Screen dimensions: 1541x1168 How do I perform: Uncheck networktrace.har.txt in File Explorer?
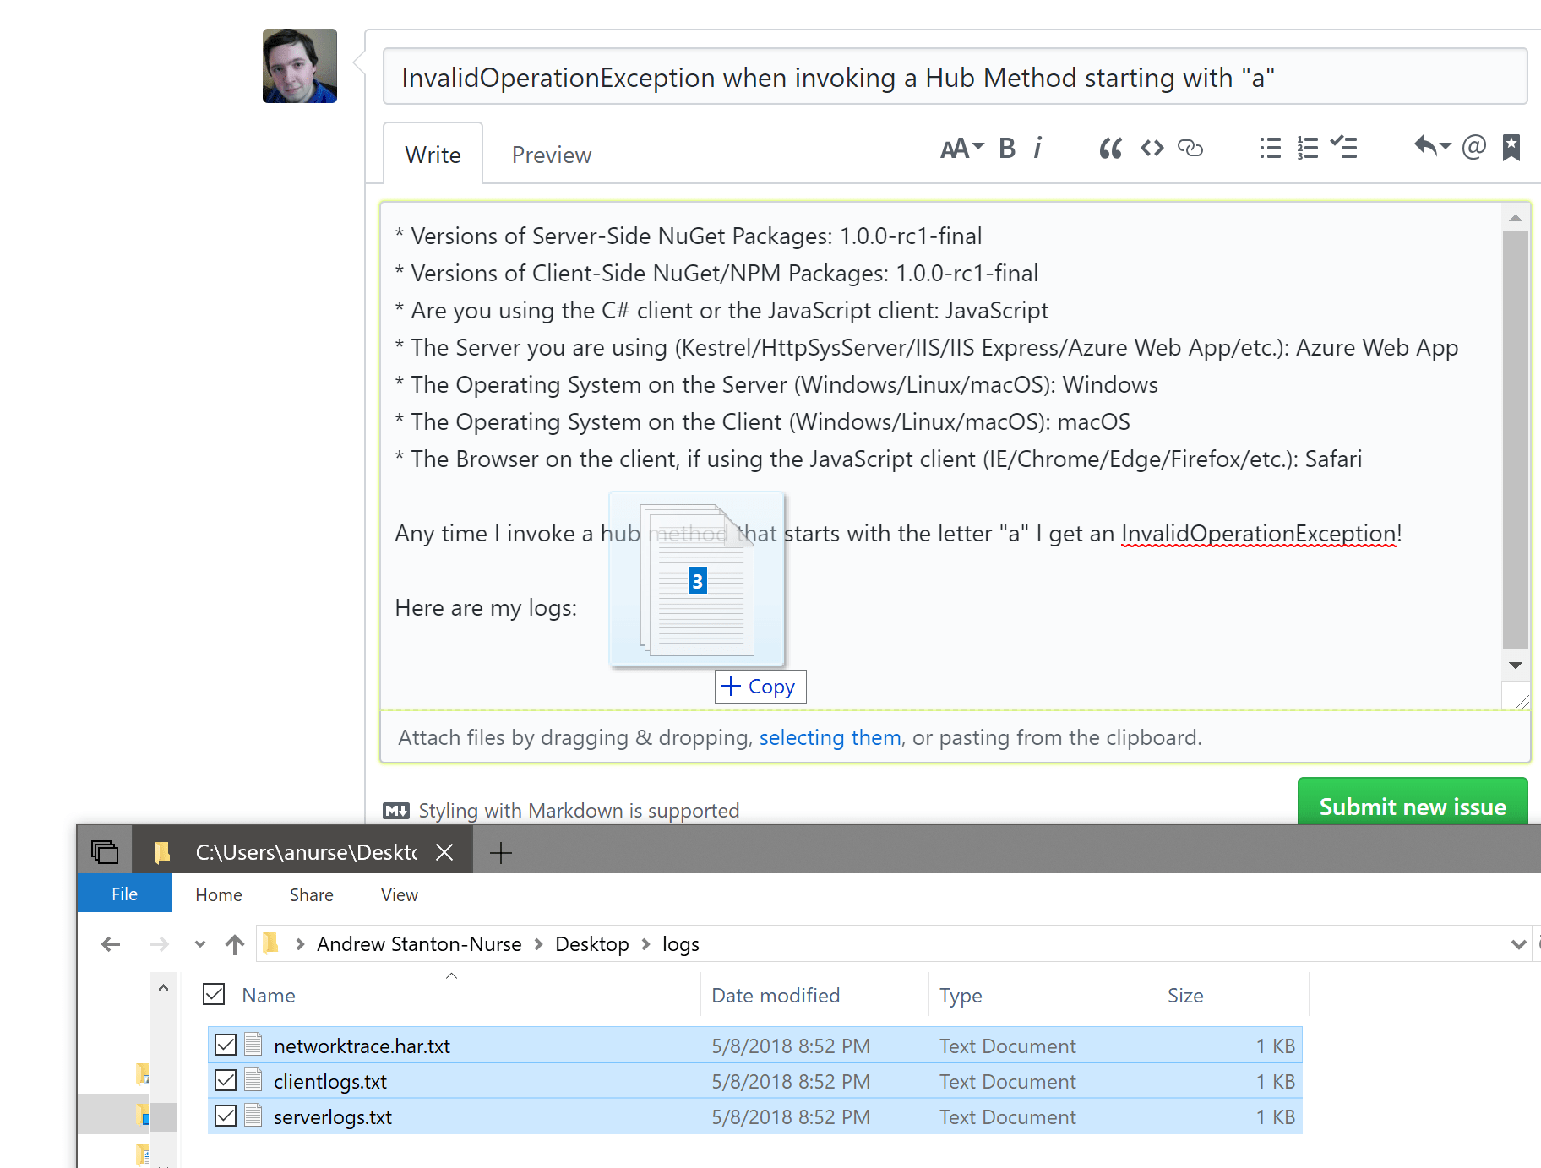(x=225, y=1045)
